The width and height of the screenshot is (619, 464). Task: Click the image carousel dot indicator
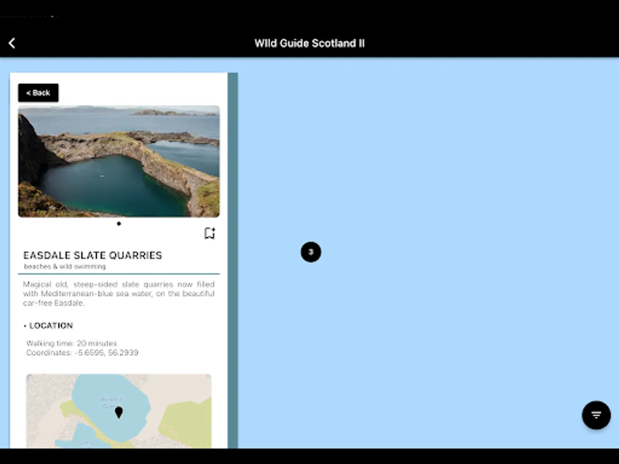click(x=119, y=224)
